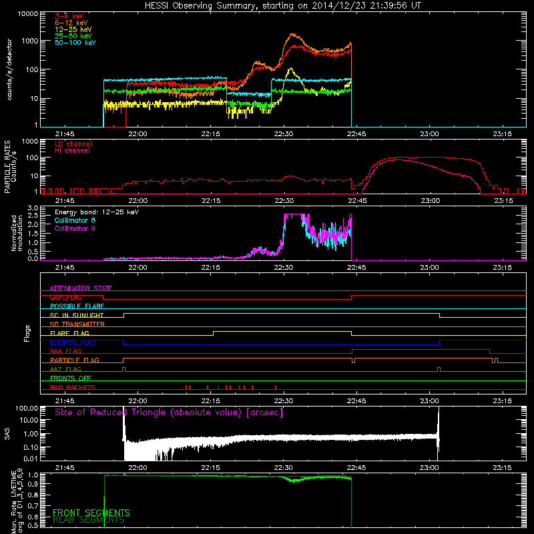Viewport: 534px width, 534px height.
Task: Click the HESSI Observing Summary plot title
Action: coord(282,6)
